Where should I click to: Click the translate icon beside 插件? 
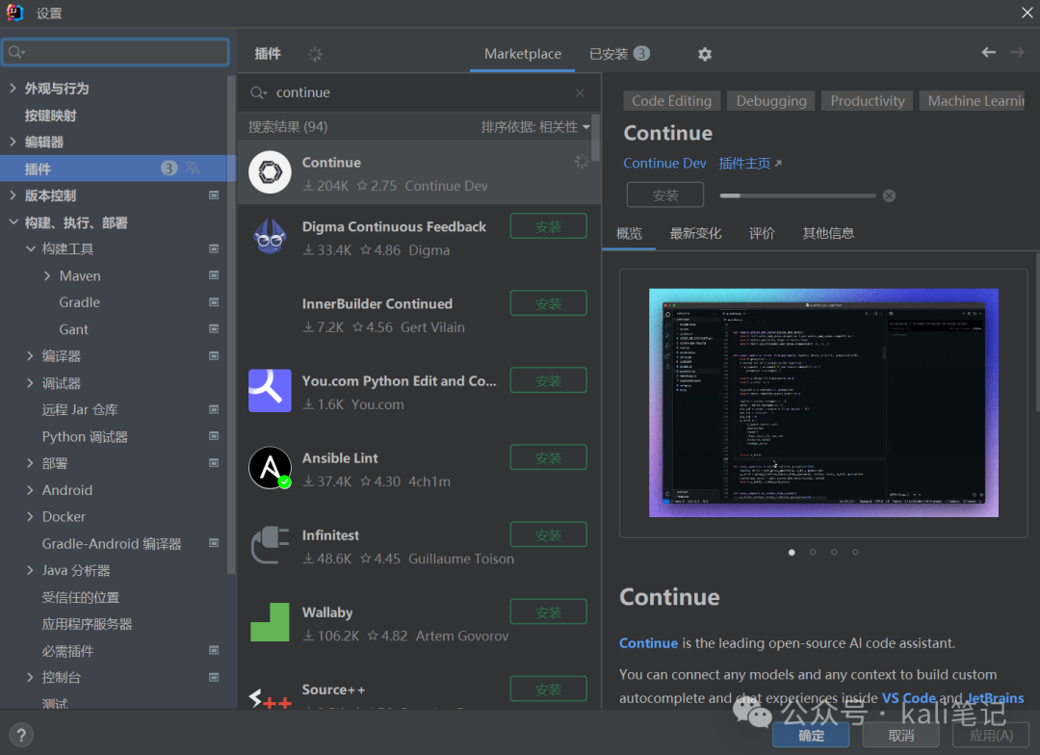tap(193, 169)
